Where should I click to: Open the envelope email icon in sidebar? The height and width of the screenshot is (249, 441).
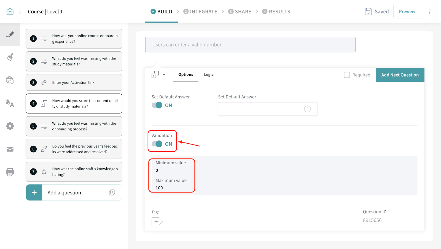pos(10,149)
